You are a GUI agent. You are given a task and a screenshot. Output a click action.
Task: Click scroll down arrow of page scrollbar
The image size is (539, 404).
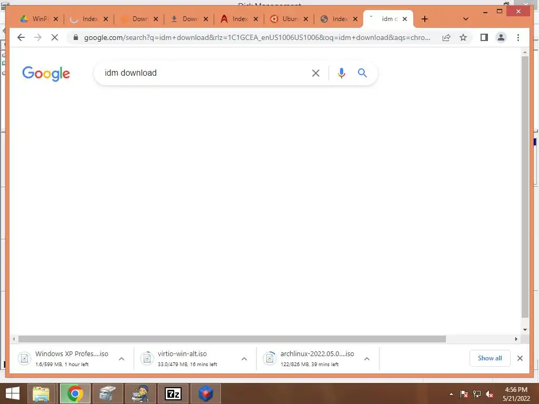tap(525, 330)
